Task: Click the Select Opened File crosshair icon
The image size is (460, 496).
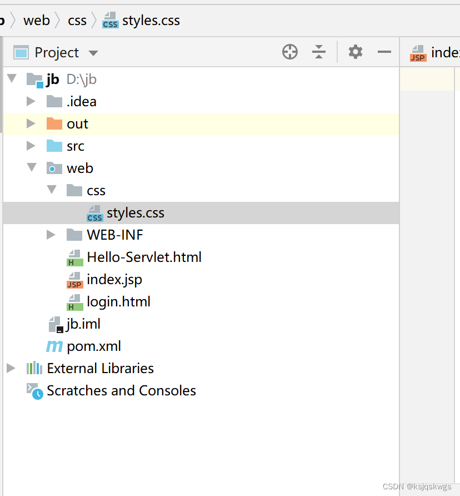Action: (x=289, y=51)
